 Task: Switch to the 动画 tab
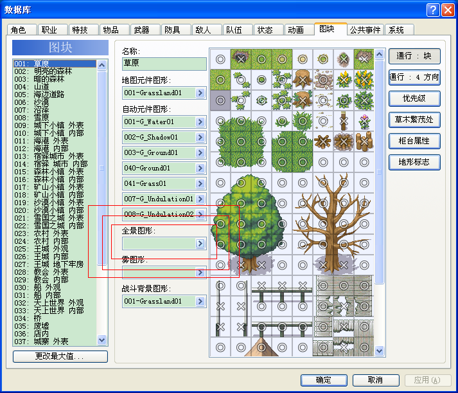tap(299, 30)
